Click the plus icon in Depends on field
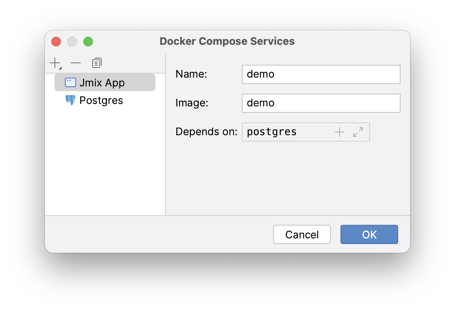This screenshot has width=455, height=312. coord(339,132)
